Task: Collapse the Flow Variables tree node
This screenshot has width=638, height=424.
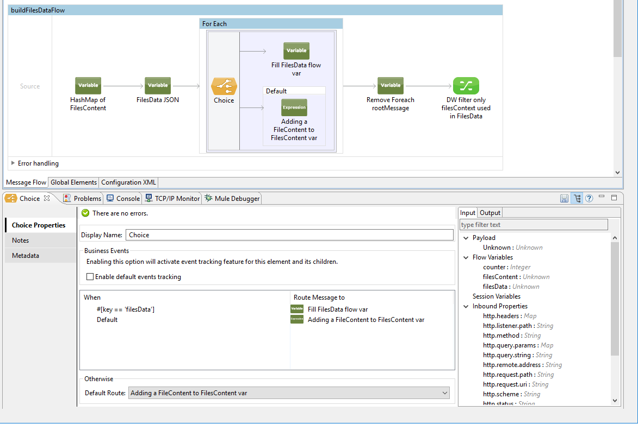Action: 467,257
